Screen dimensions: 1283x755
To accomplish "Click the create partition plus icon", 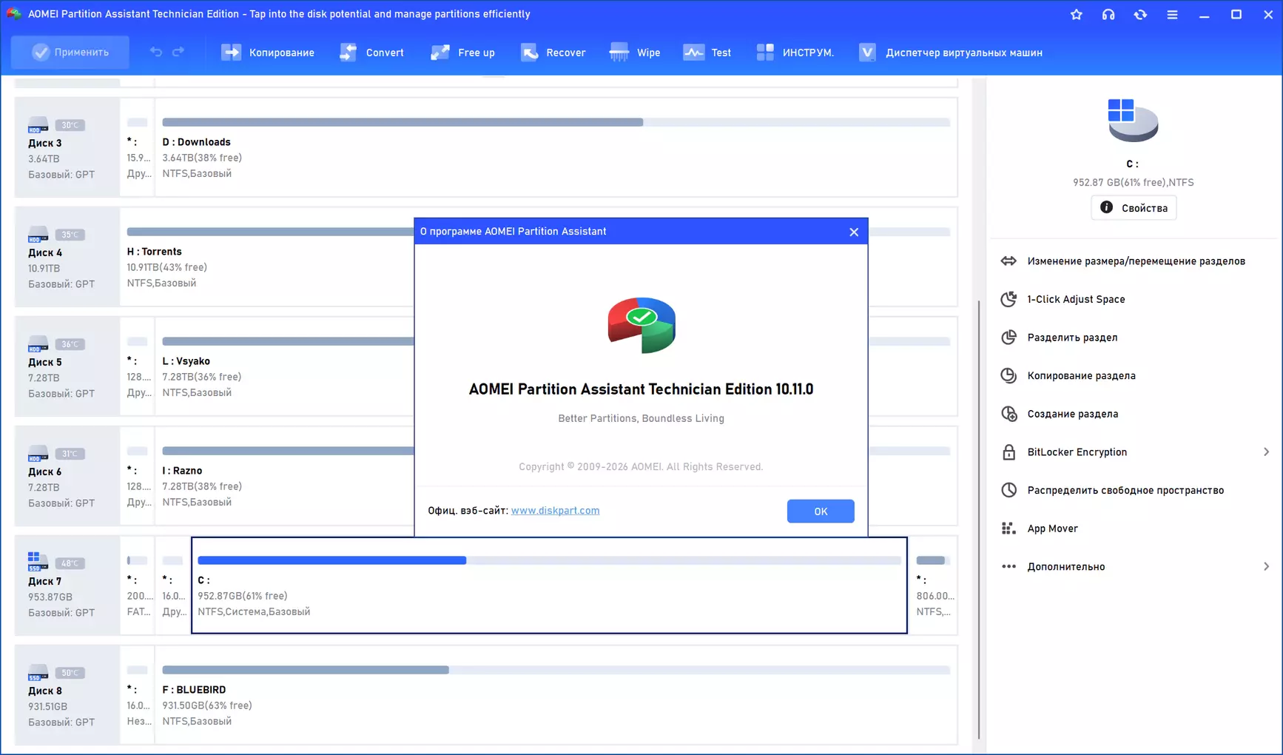I will point(1008,414).
